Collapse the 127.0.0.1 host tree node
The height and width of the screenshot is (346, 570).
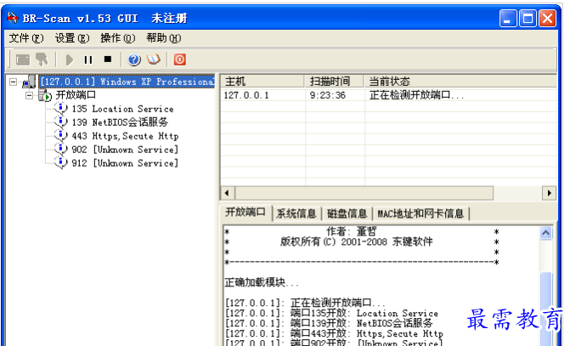[x=13, y=82]
